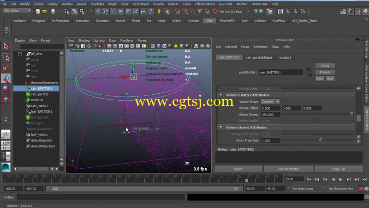Screen dimensions: 369x208
Task: Open the script editor icon
Action: tap(366, 197)
